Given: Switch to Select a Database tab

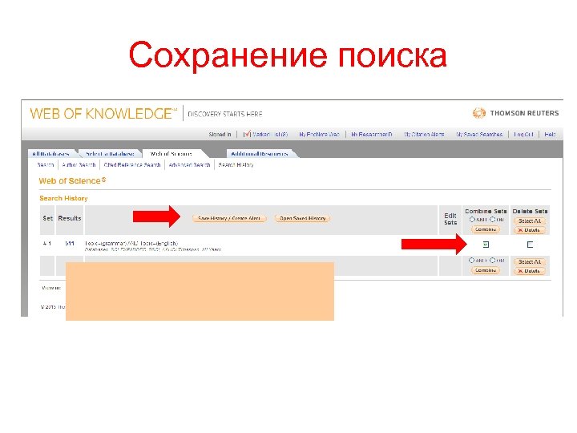Looking at the screenshot, I should pos(110,154).
